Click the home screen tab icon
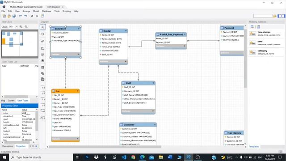The width and height of the screenshot is (286, 161). [4, 7]
